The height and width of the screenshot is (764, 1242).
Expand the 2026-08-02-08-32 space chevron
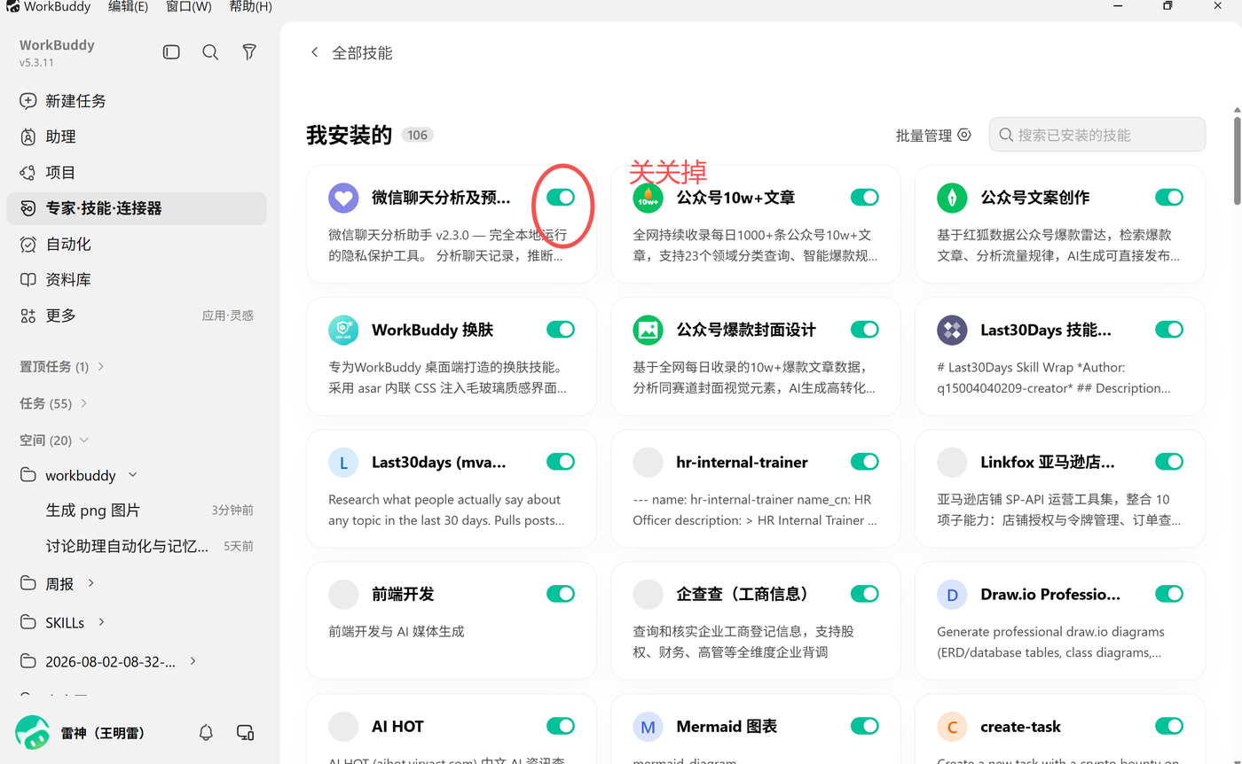click(x=193, y=661)
